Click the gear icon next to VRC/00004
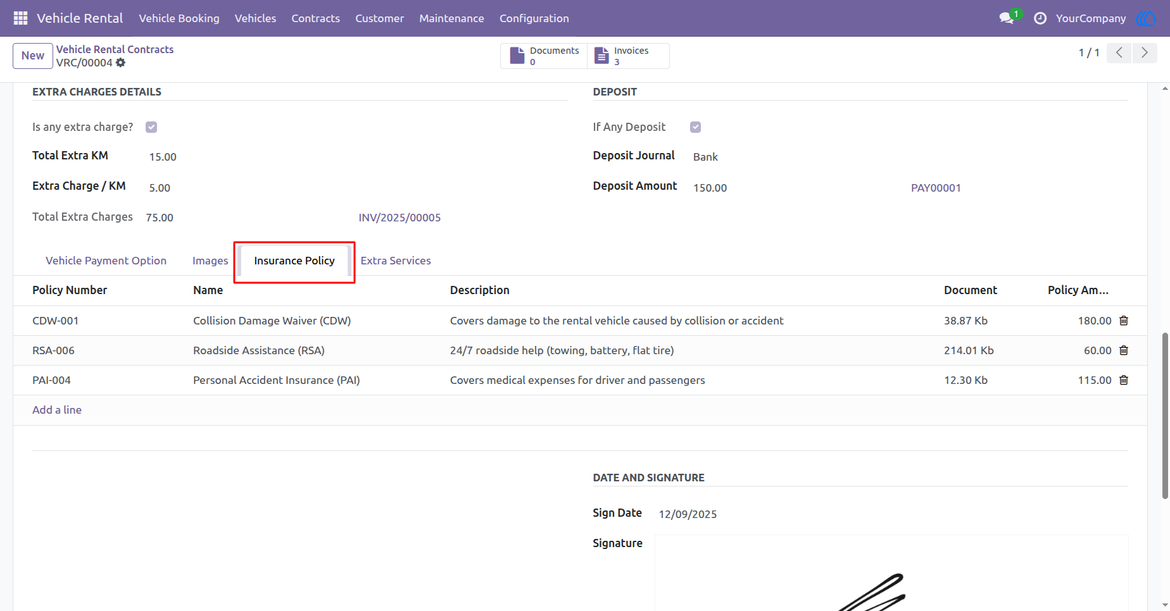The width and height of the screenshot is (1170, 611). (x=120, y=63)
